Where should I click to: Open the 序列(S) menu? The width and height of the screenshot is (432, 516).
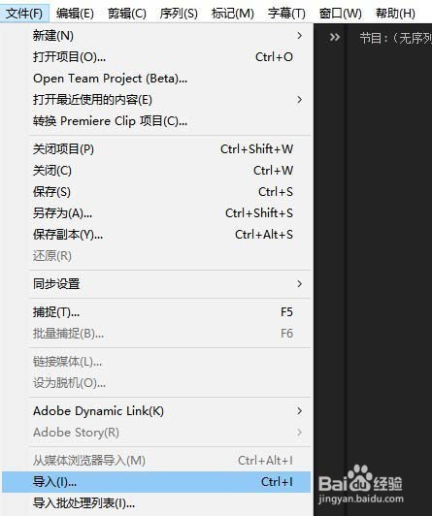pyautogui.click(x=179, y=14)
